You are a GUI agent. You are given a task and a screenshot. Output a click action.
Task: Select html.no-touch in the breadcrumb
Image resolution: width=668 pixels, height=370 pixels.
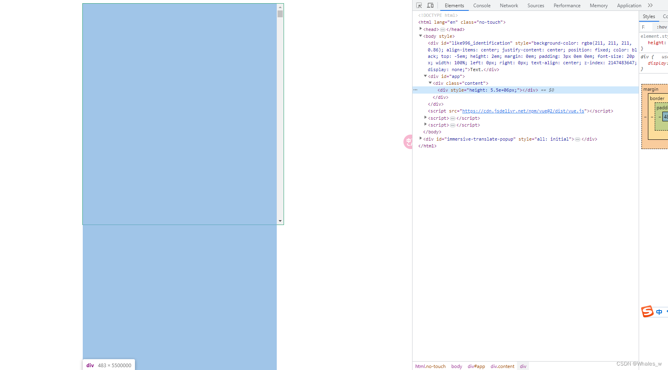pos(430,366)
